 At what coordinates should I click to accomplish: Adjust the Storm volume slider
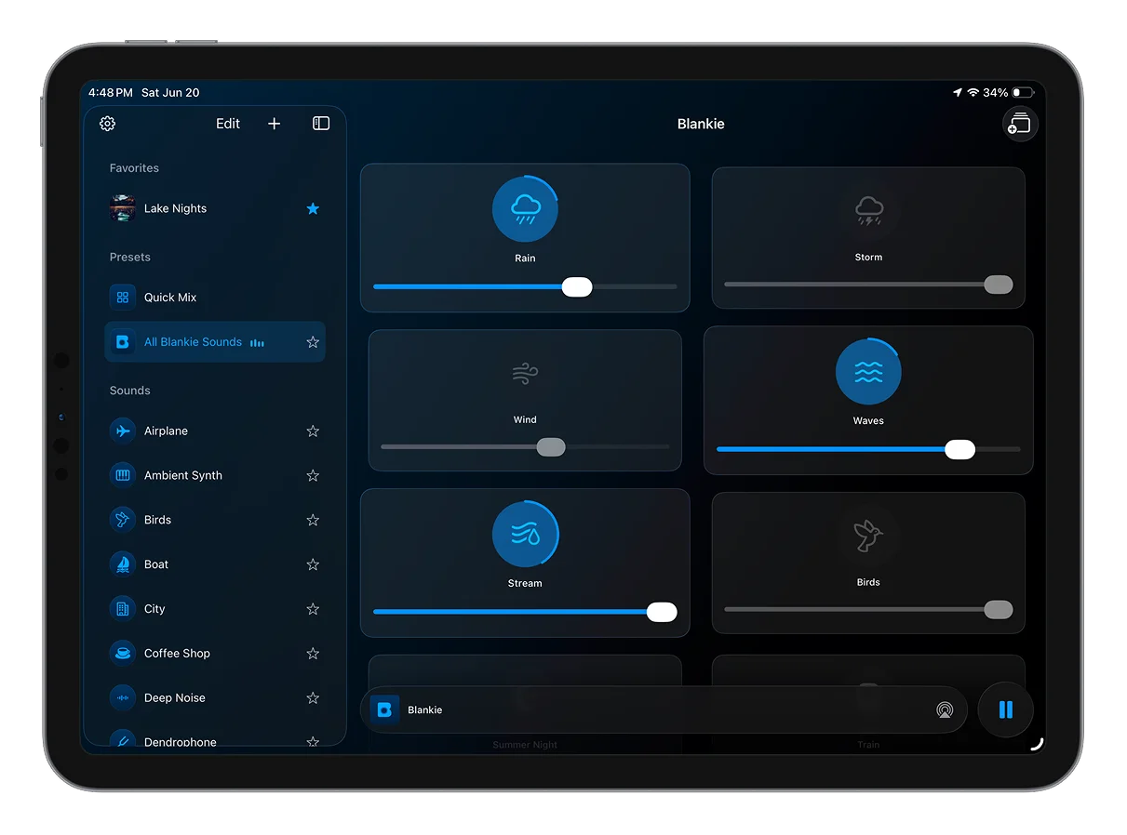pyautogui.click(x=868, y=285)
